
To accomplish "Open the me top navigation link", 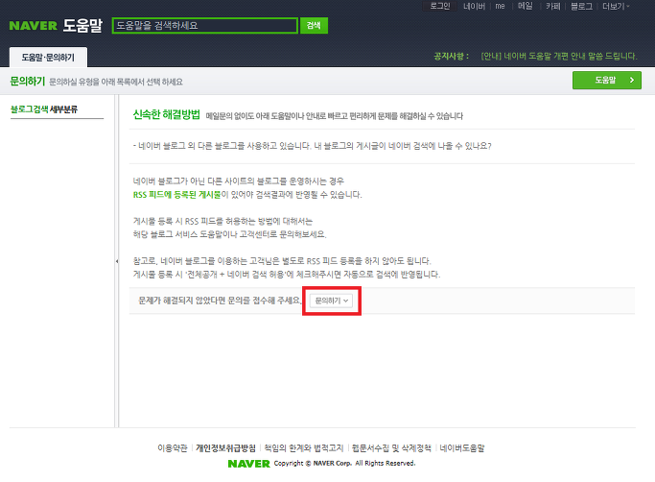I will tap(500, 7).
